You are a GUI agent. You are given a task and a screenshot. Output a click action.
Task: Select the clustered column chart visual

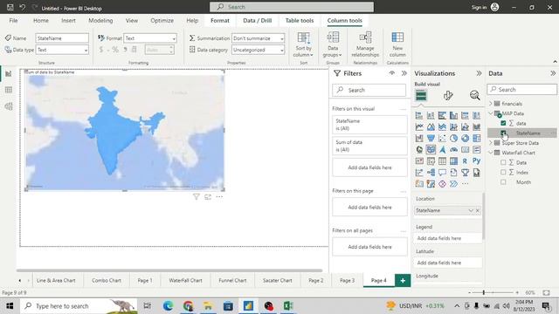453,115
